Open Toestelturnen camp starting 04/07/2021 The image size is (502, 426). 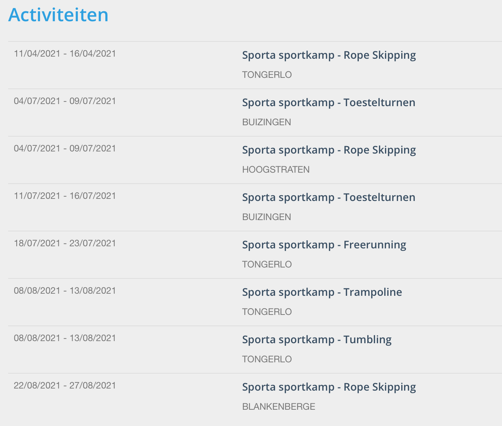(x=329, y=103)
